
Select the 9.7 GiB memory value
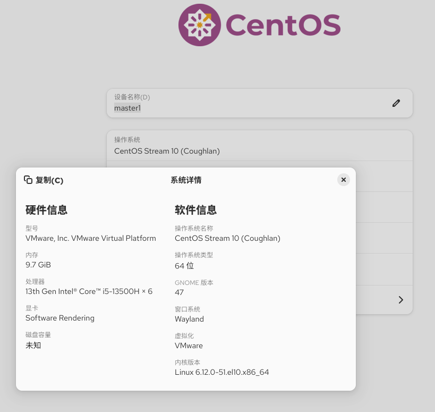(x=38, y=265)
